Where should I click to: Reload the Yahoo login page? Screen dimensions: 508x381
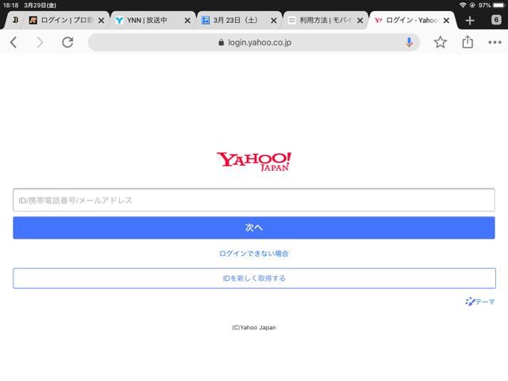point(67,42)
